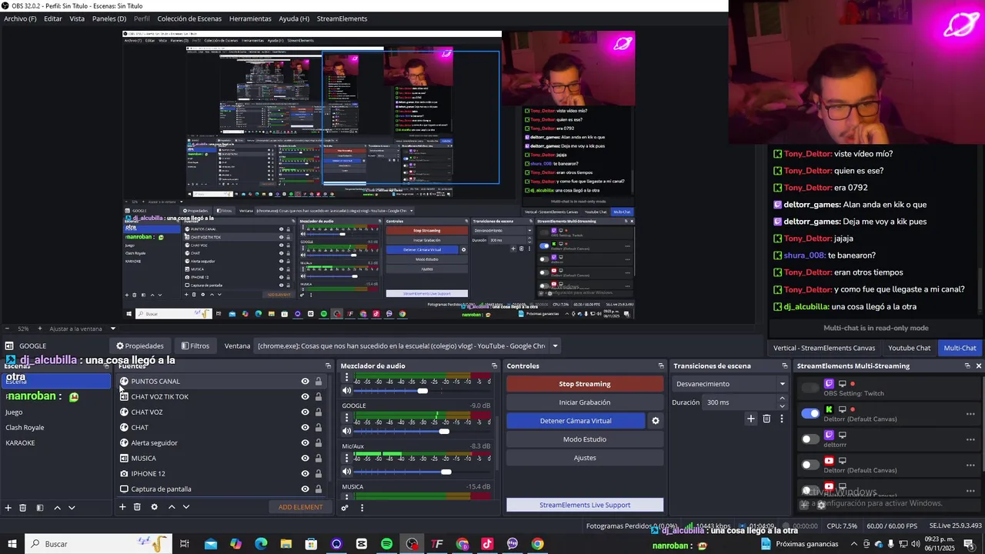Mute the Mic/Aux speaker icon
This screenshot has width=985, height=554.
click(x=346, y=472)
